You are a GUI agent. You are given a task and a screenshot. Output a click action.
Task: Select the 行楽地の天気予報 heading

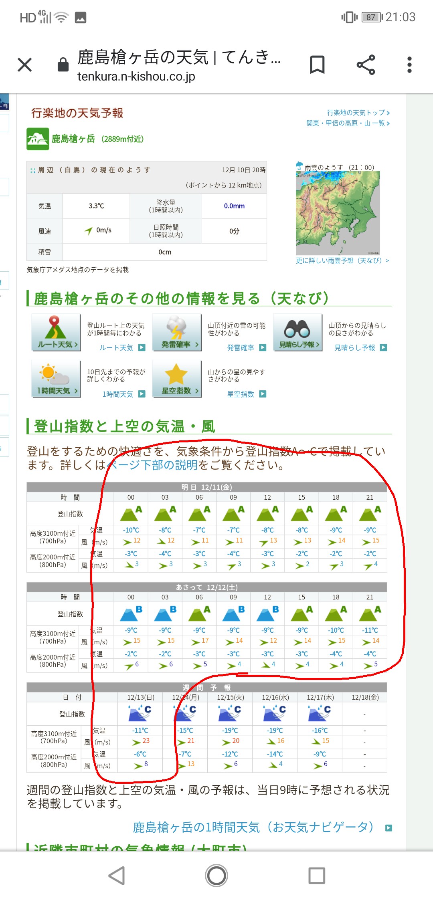[77, 113]
